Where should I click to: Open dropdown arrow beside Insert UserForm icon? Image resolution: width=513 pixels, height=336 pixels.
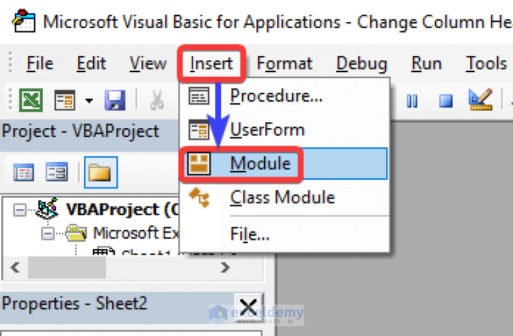point(89,102)
